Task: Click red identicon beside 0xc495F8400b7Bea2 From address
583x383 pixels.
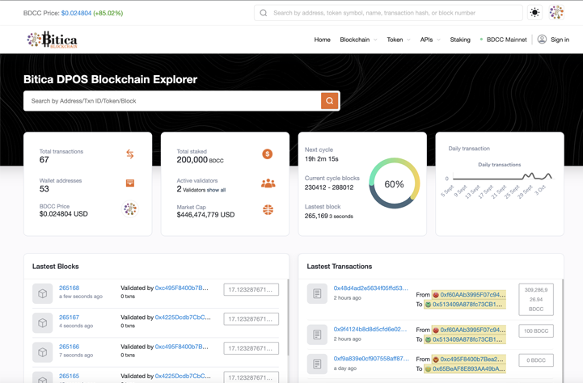Action: (x=435, y=360)
